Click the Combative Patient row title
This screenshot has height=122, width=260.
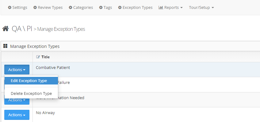[53, 67]
